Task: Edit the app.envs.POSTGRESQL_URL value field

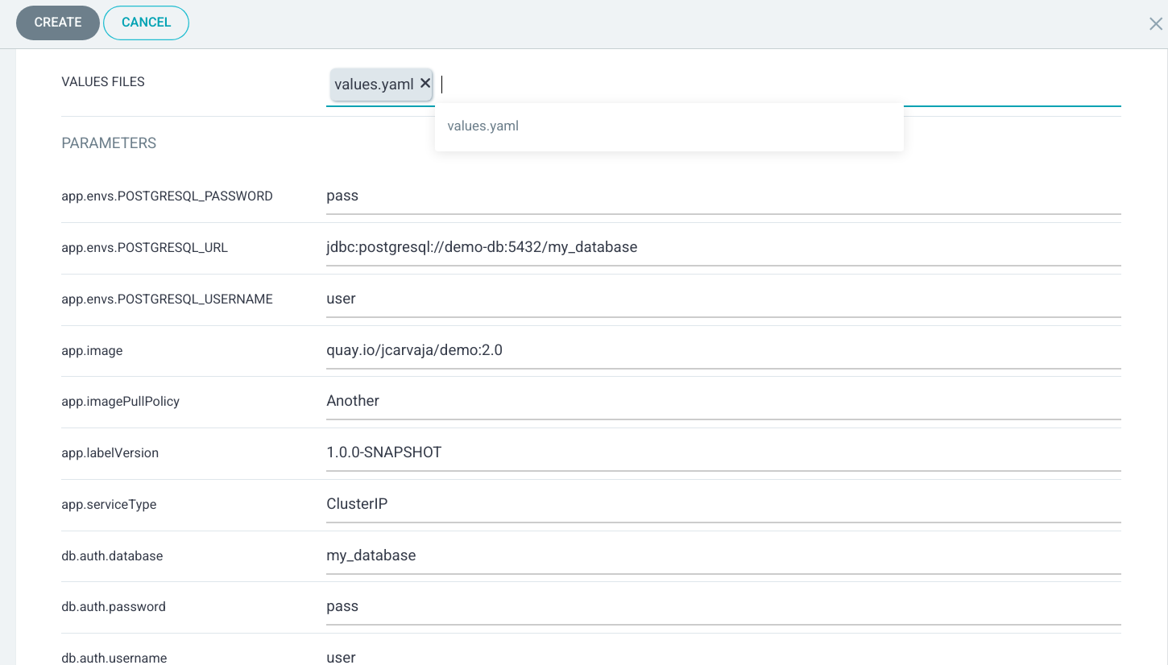Action: (723, 247)
